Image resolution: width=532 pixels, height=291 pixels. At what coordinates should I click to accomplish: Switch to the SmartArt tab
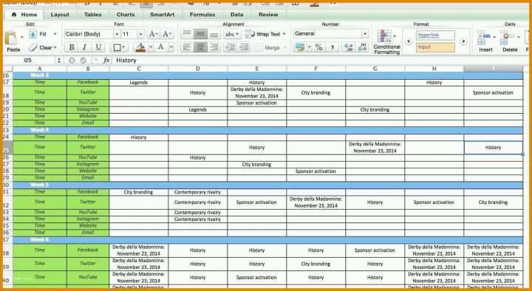click(x=162, y=15)
